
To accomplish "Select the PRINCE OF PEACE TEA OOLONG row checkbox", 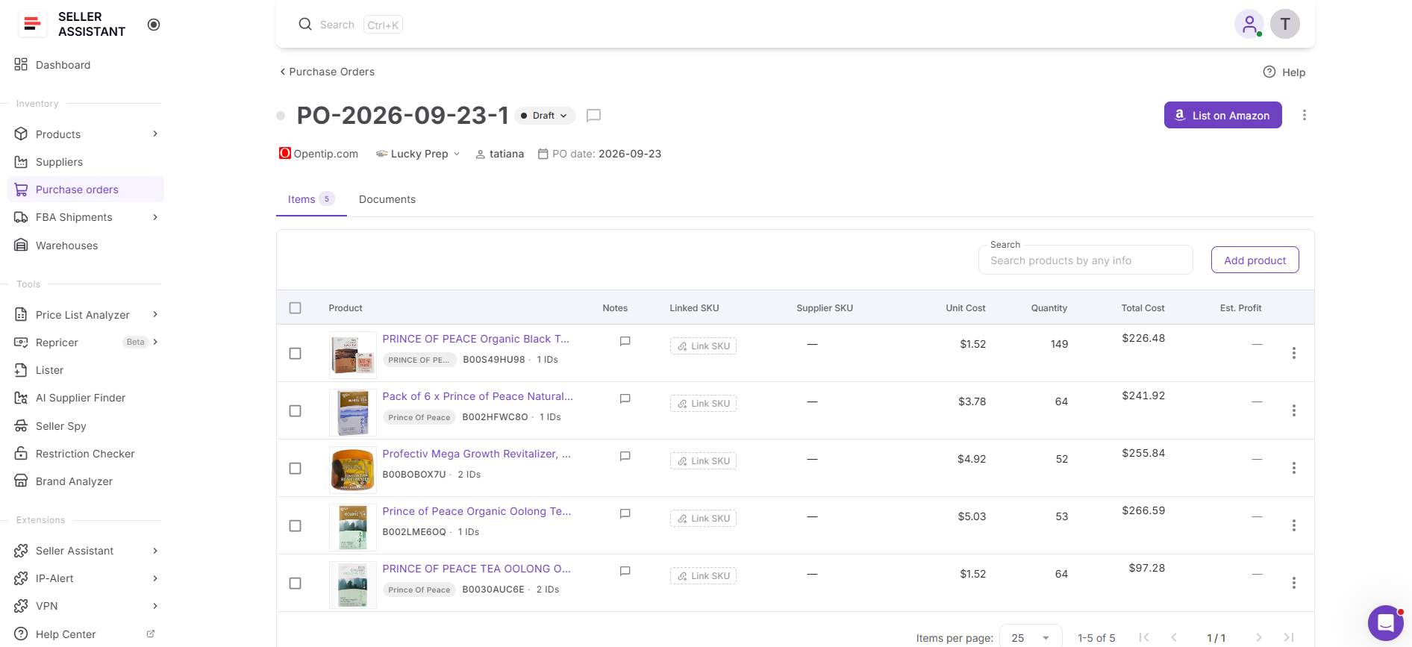I will 296,584.
